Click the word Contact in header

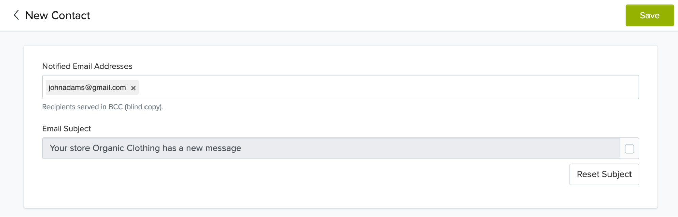(71, 16)
